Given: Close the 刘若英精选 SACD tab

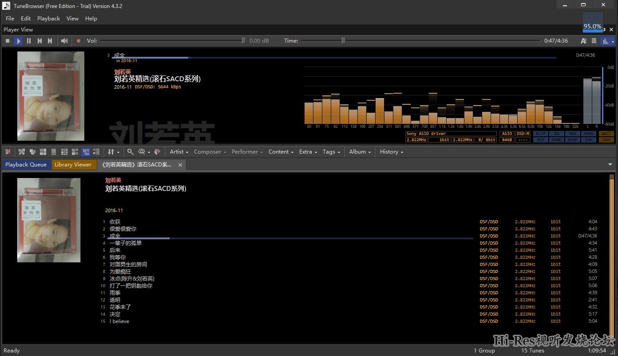Looking at the screenshot, I should point(180,165).
